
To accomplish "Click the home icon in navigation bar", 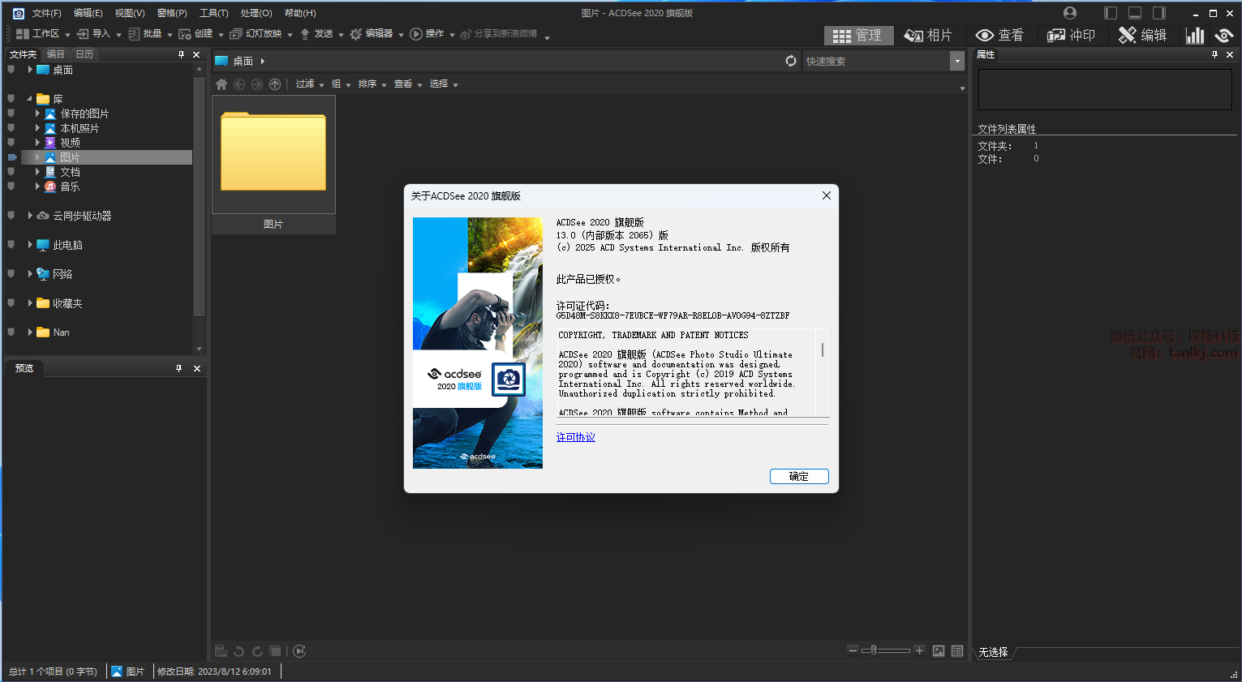I will (221, 84).
